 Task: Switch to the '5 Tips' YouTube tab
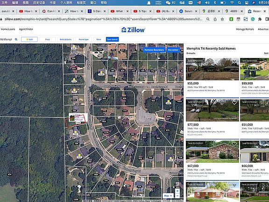pyautogui.click(x=141, y=11)
